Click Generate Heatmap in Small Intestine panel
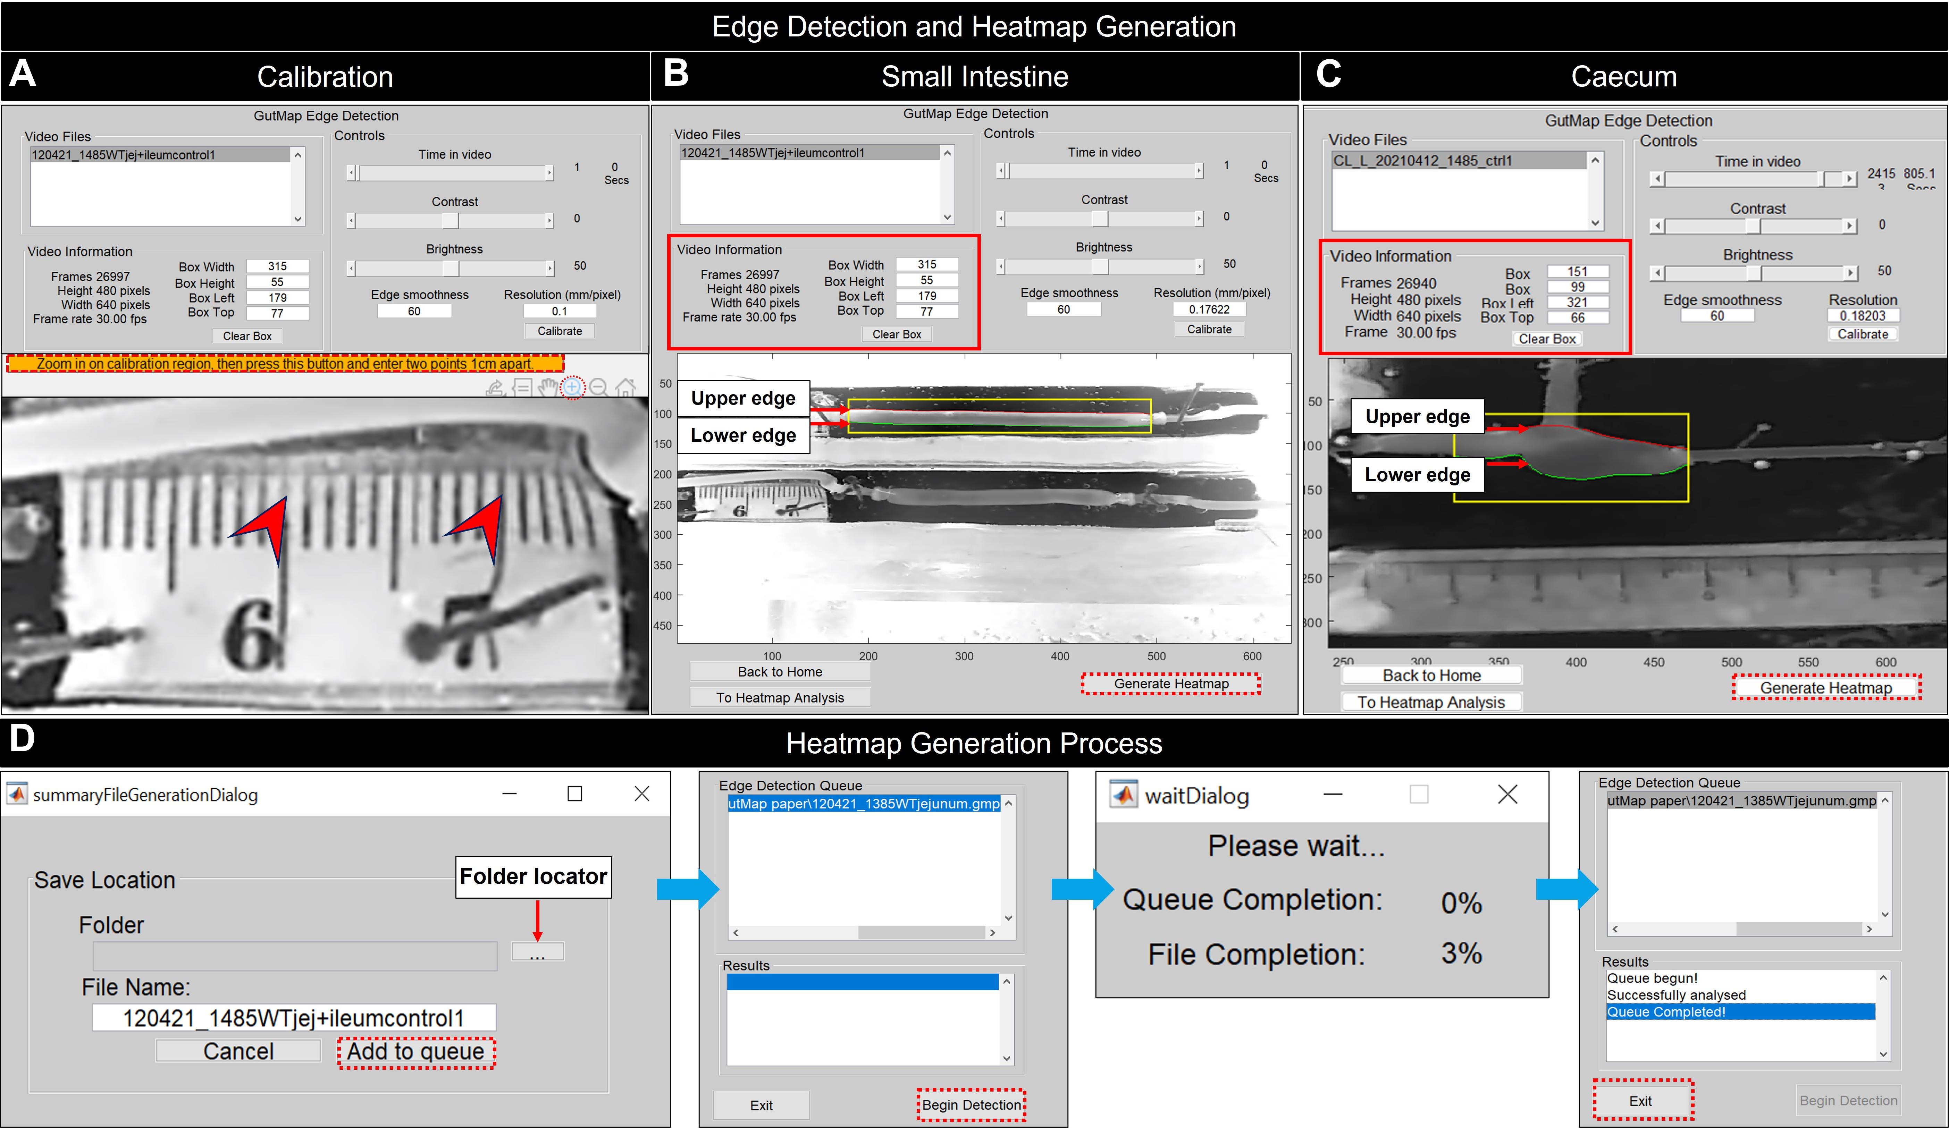The width and height of the screenshot is (1949, 1128). pos(1171,684)
